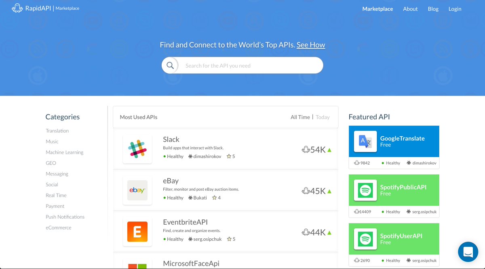The image size is (485, 269).
Task: Click the green up arrow beside 54K
Action: (329, 150)
